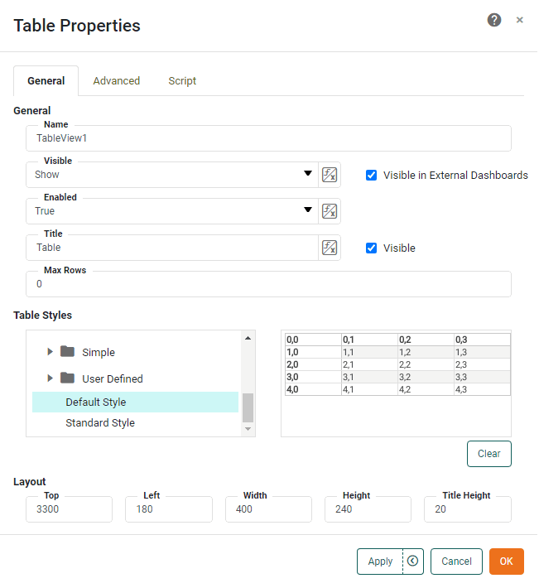Click the styles list scrollbar thumb
Viewport: 539px width, 588px height.
pyautogui.click(x=248, y=408)
